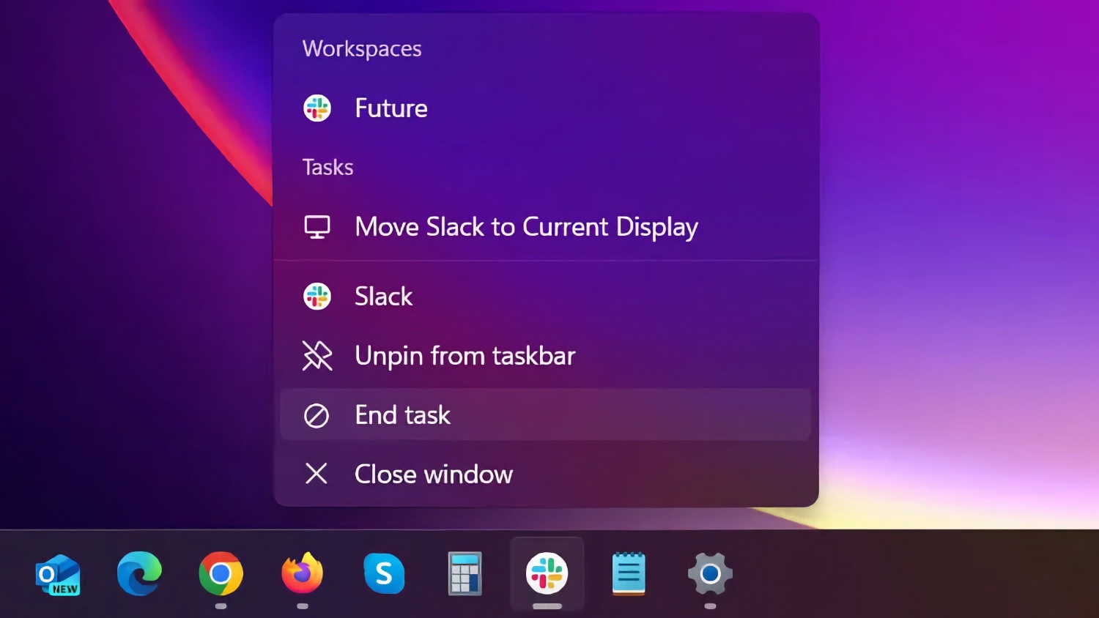
Task: Launch Microsoft Edge from the taskbar
Action: pyautogui.click(x=139, y=575)
